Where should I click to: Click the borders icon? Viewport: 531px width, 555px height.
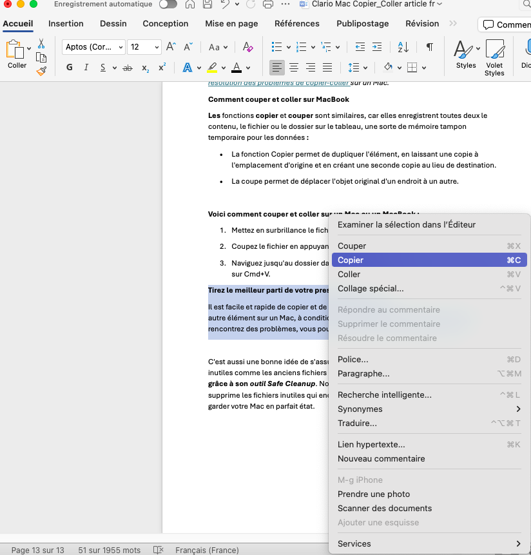click(412, 67)
